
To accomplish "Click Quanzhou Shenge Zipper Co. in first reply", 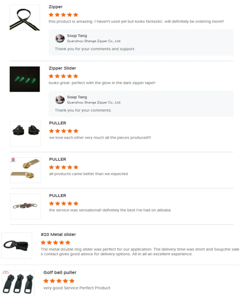I will coord(94,41).
